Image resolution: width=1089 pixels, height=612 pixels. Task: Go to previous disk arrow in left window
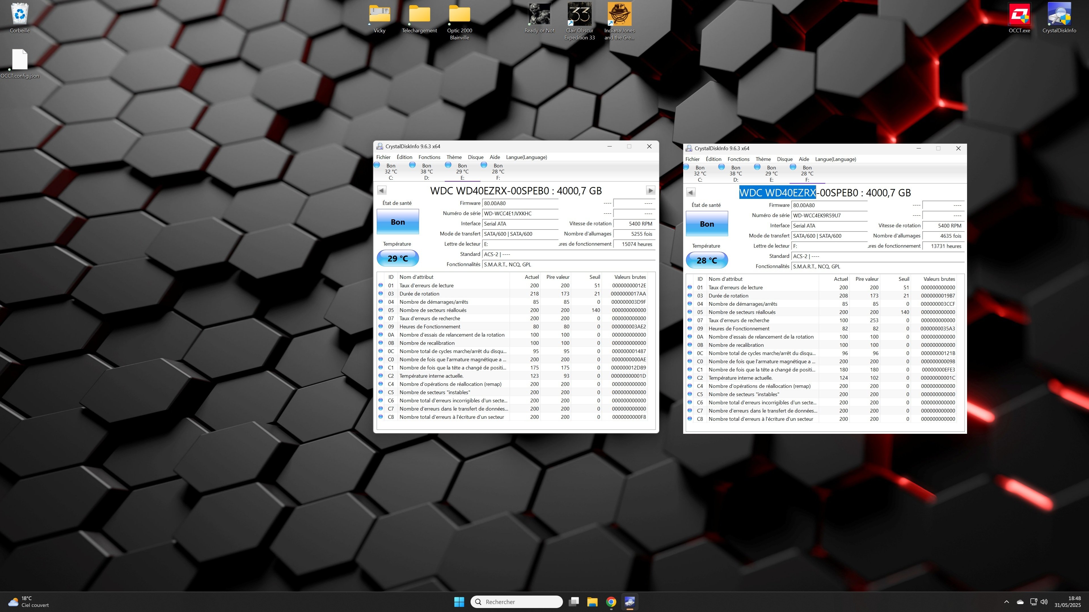click(382, 190)
